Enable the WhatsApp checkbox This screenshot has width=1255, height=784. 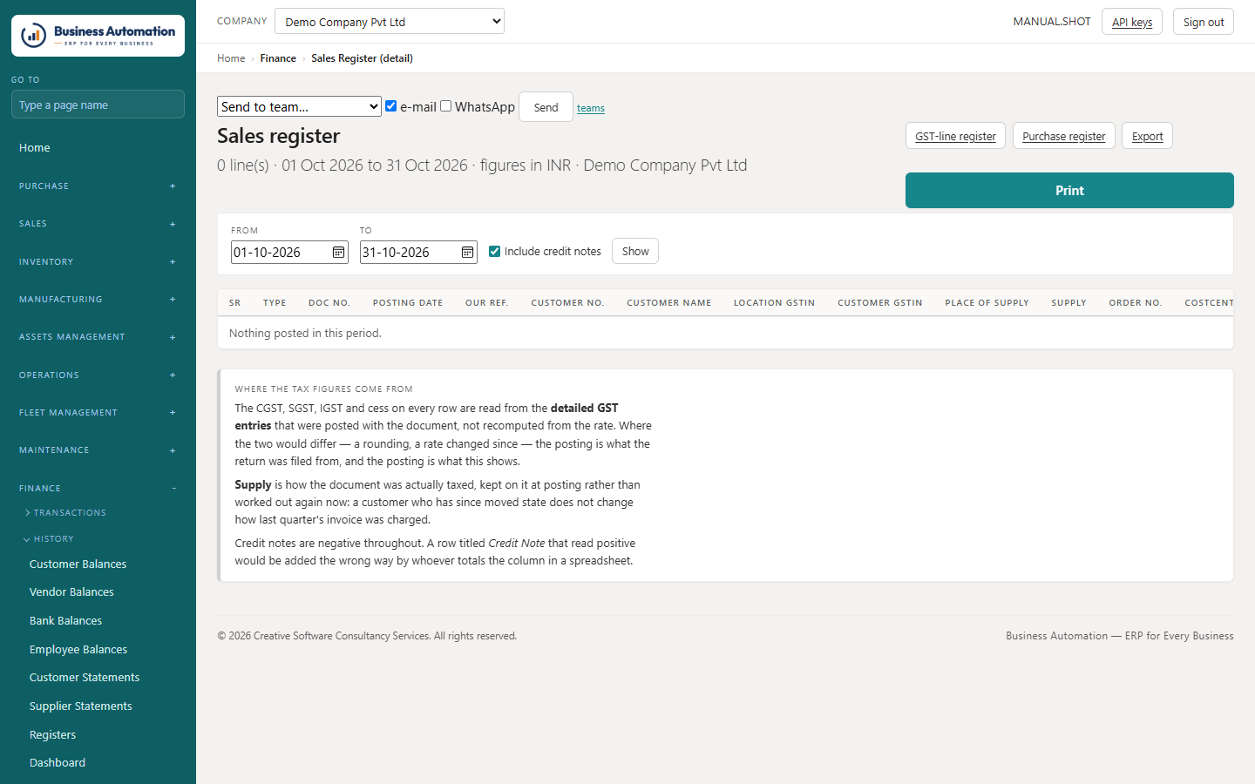[446, 106]
